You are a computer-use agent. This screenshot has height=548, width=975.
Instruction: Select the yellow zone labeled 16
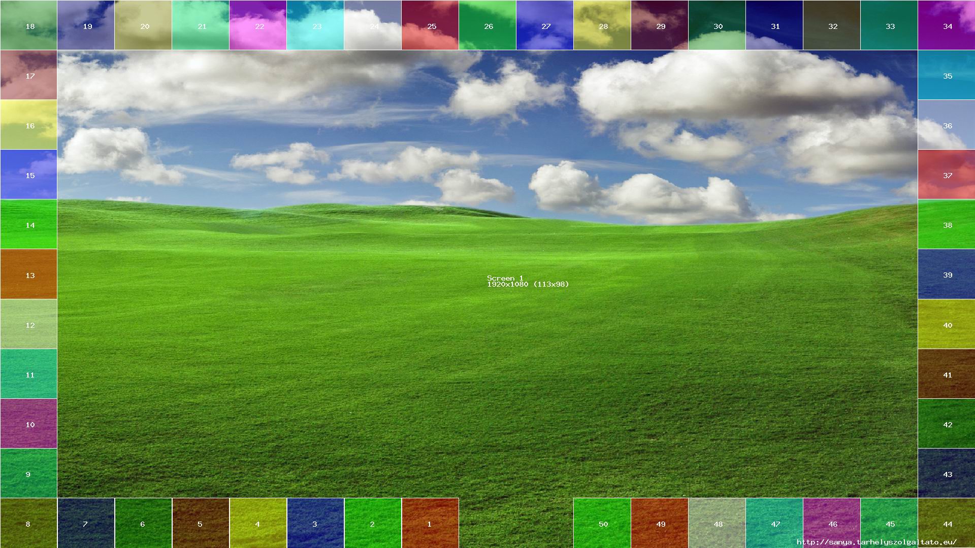28,124
